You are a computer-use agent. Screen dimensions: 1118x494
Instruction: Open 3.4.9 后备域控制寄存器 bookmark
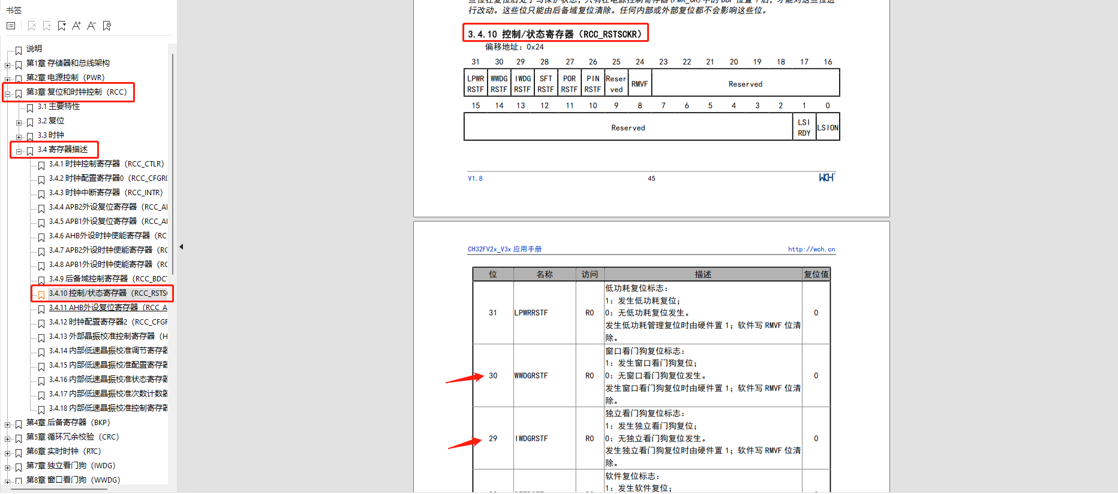[108, 278]
